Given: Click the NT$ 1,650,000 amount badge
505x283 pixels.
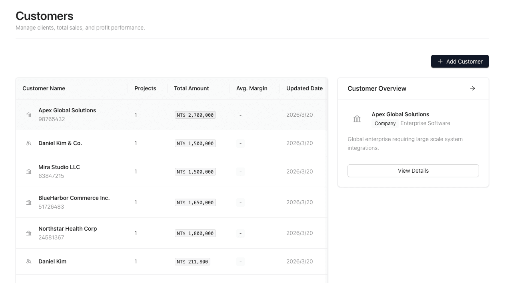Looking at the screenshot, I should pyautogui.click(x=195, y=203).
